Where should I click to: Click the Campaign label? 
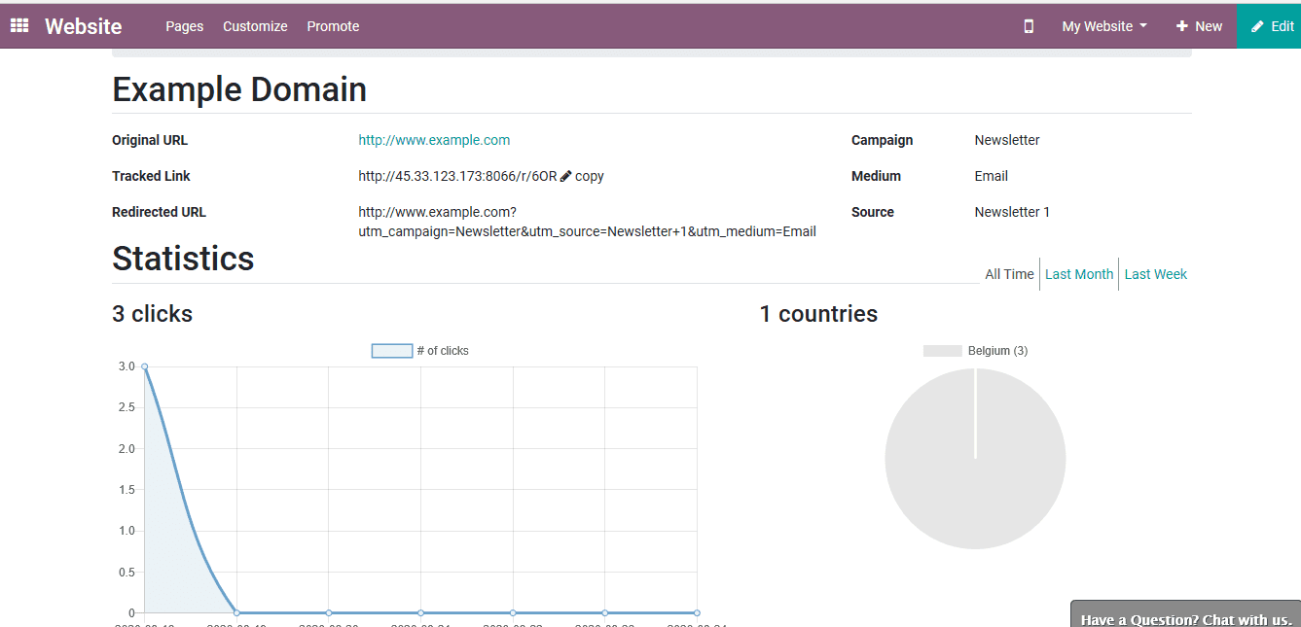(882, 140)
